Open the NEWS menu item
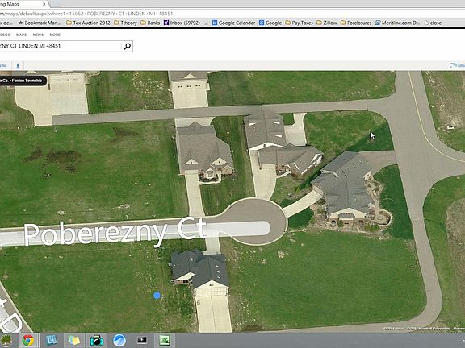This screenshot has height=348, width=465. coord(38,35)
